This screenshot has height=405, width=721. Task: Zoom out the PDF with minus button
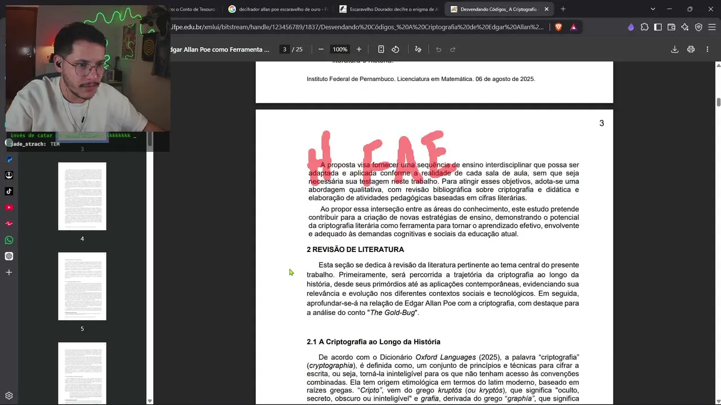(321, 49)
